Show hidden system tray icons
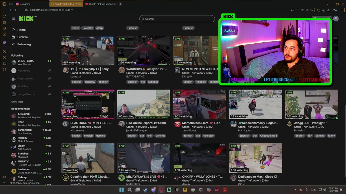This screenshot has width=346, height=194. pyautogui.click(x=295, y=190)
